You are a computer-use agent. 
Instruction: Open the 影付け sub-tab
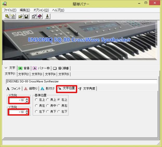[x=48, y=88]
